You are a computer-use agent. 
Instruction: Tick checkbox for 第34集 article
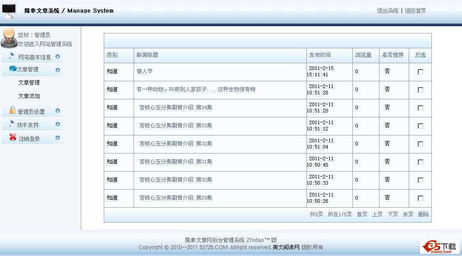(x=420, y=108)
